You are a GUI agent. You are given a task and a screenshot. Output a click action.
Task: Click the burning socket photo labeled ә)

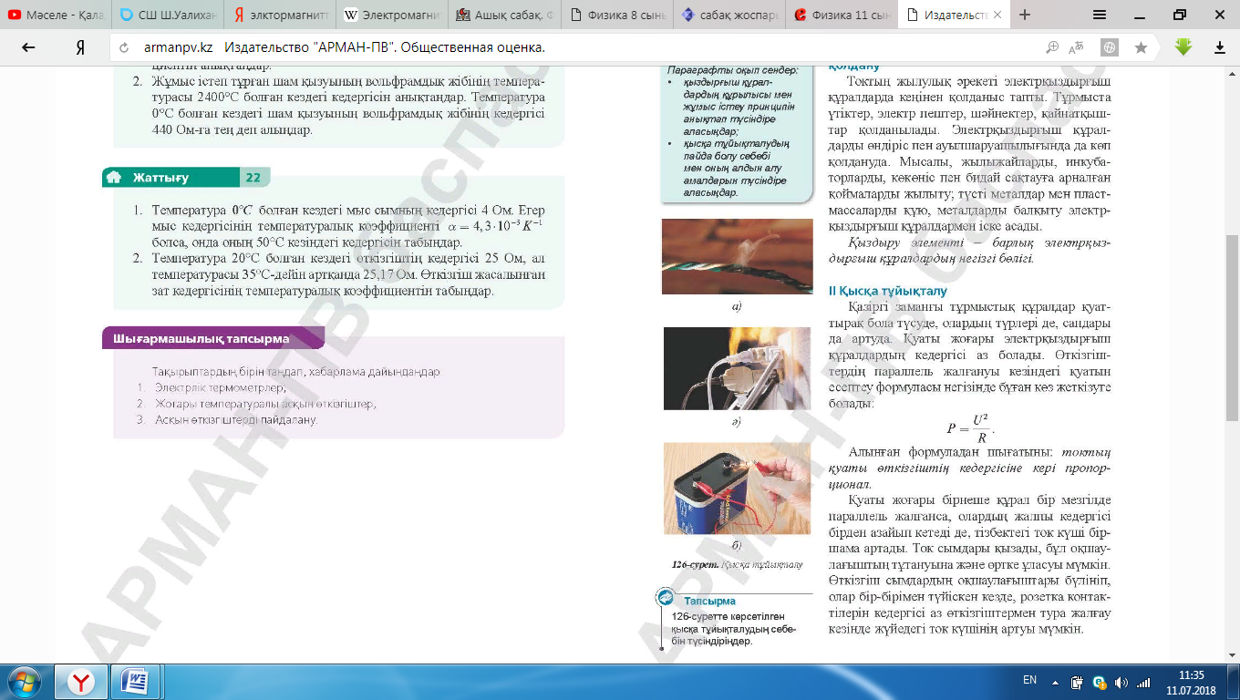[x=738, y=368]
